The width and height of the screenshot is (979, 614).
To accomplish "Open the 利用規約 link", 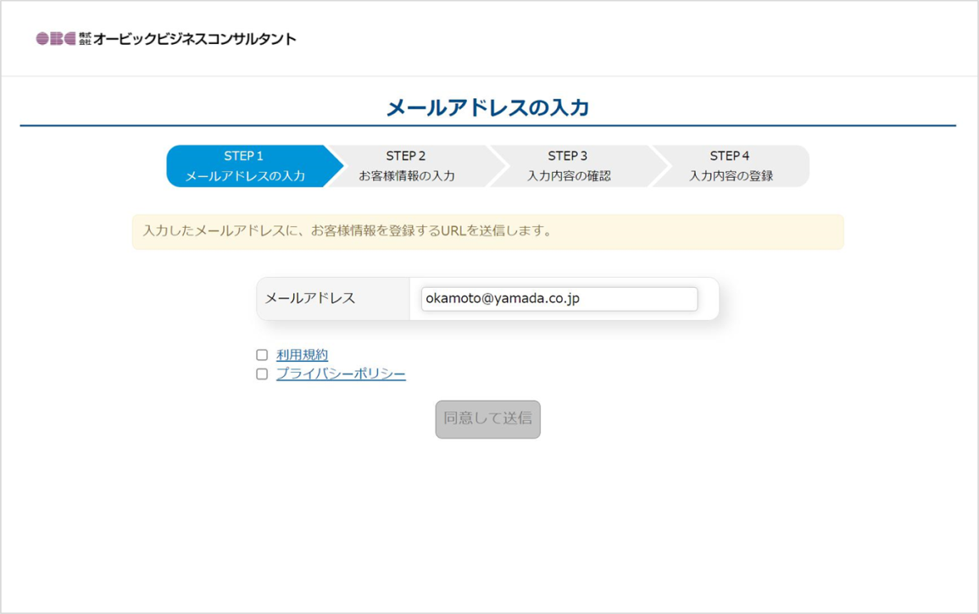I will [x=302, y=355].
